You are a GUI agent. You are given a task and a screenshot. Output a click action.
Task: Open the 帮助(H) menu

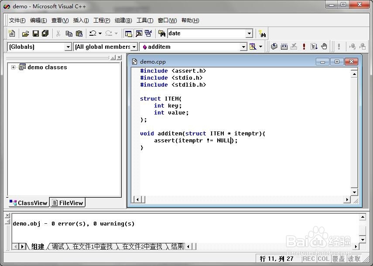click(190, 20)
